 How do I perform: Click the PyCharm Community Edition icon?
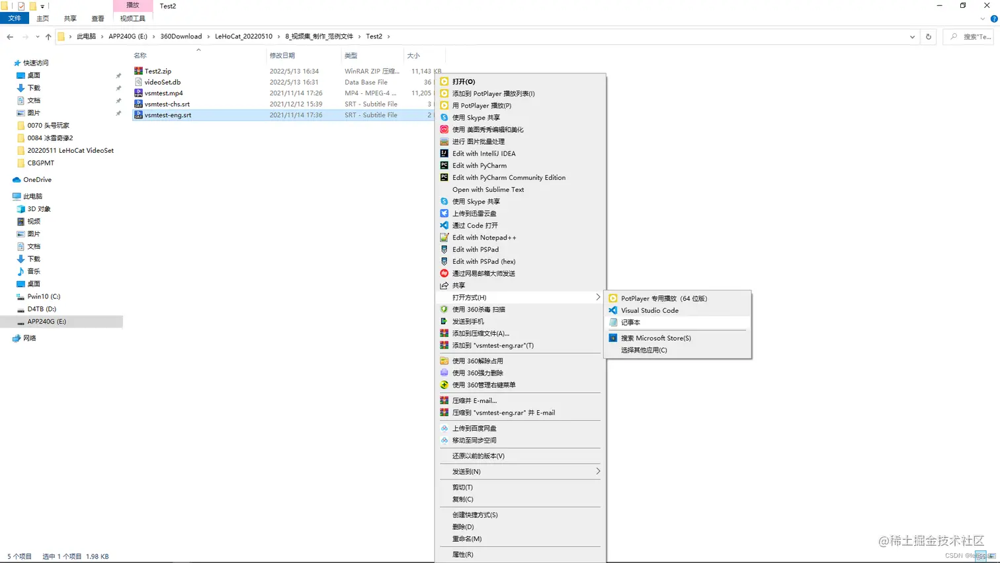444,177
